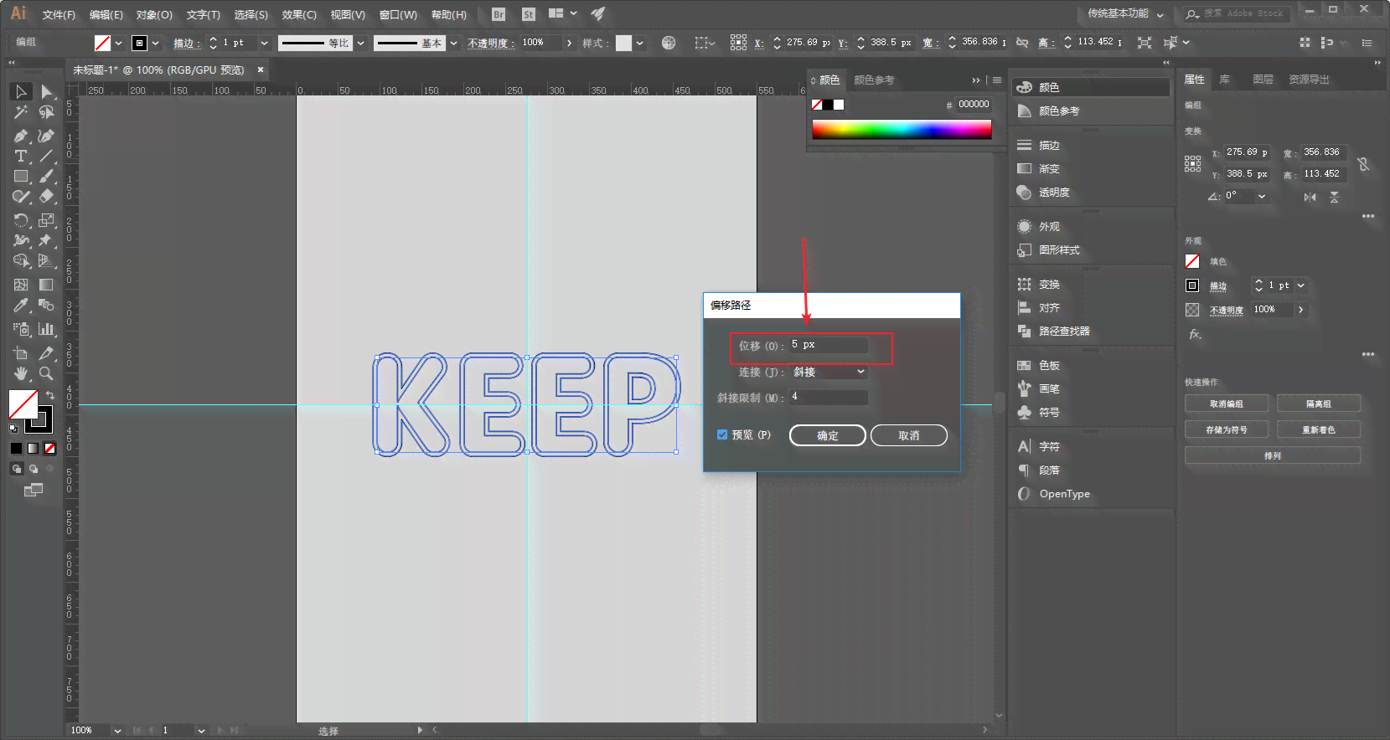Expand the fill color dropdown in control bar
Image resolution: width=1390 pixels, height=740 pixels.
(118, 43)
